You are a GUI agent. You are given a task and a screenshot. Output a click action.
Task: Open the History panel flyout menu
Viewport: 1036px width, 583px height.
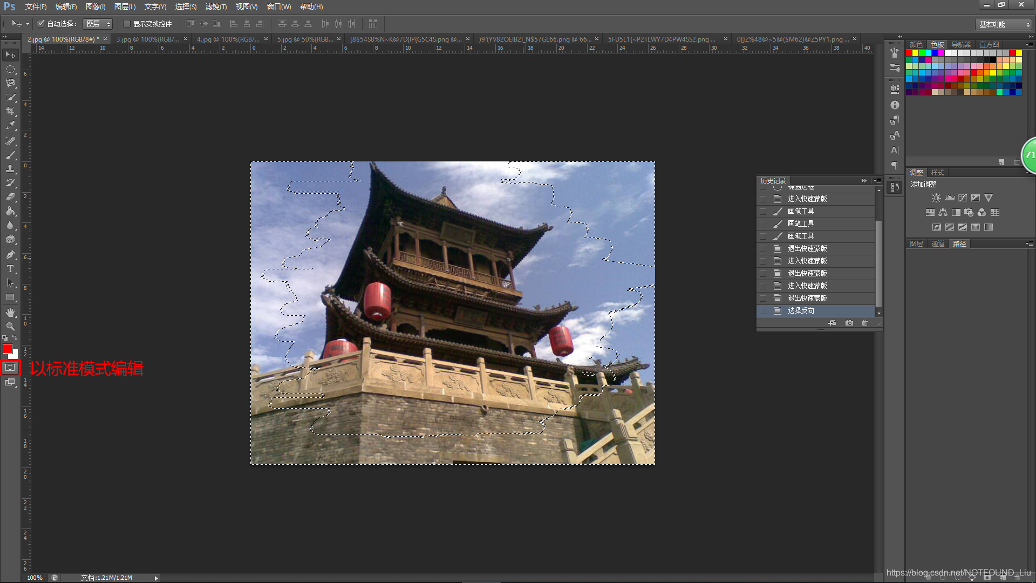click(877, 181)
